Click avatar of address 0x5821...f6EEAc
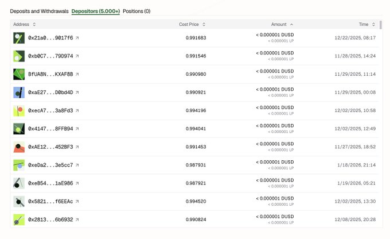Screen dimensions: 390x239 (19, 202)
